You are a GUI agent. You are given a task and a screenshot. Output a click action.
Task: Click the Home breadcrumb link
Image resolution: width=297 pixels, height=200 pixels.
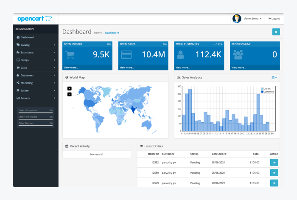[x=98, y=33]
